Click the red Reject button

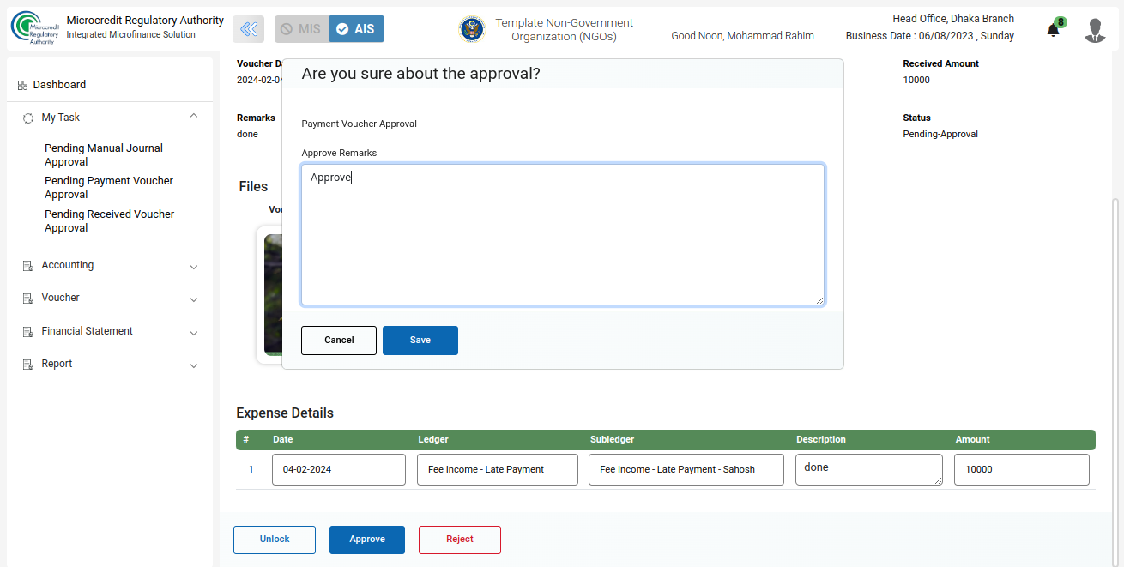tap(459, 540)
